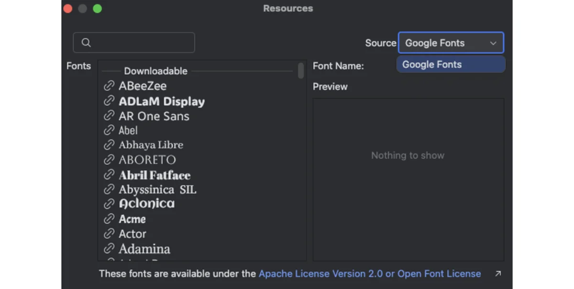
Task: Click the link icon beside Acme
Action: coord(109,219)
